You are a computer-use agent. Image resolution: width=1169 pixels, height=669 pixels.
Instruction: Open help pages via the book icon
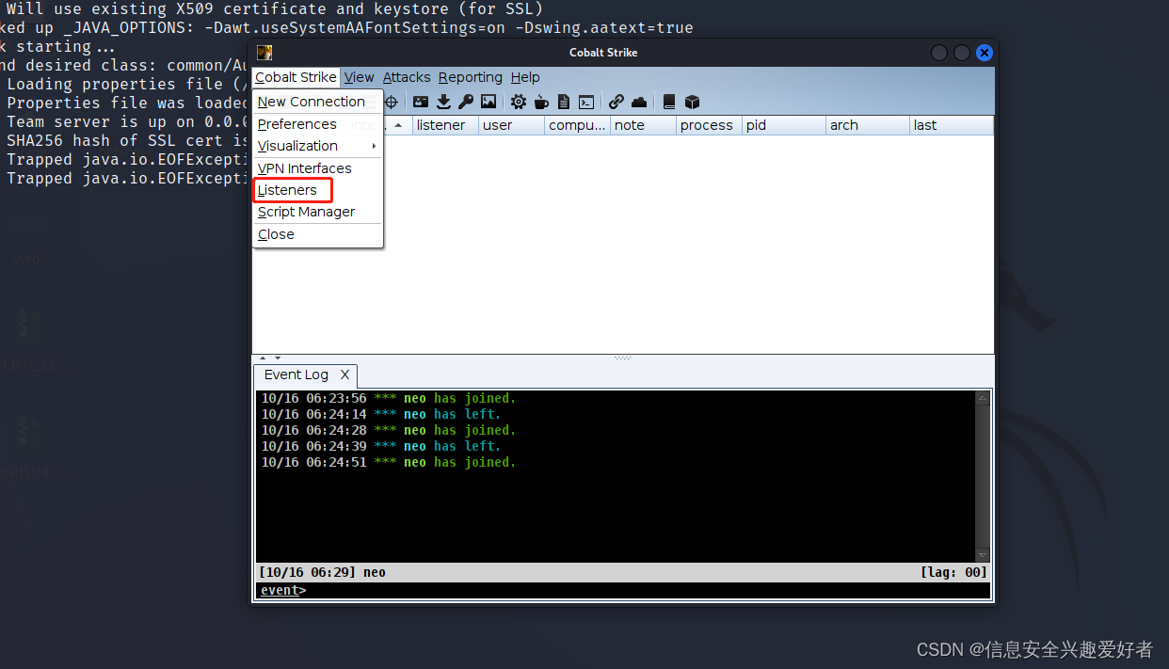tap(669, 102)
